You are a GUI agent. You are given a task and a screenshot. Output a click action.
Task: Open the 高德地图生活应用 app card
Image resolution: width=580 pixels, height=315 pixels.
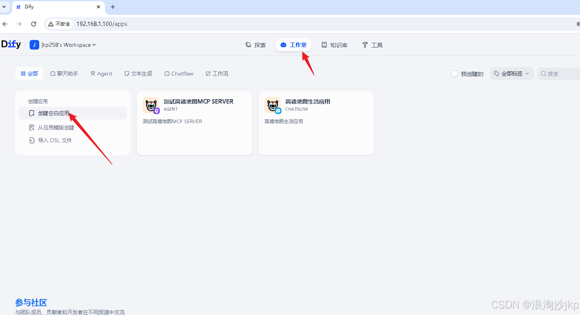[316, 123]
